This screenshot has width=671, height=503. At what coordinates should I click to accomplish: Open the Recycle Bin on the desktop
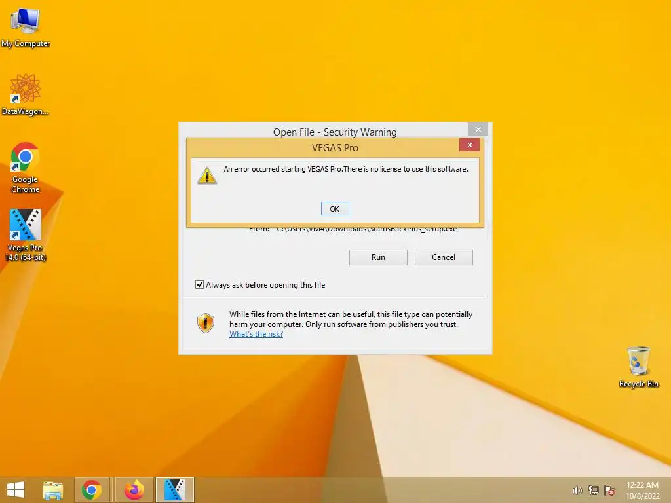[x=638, y=367]
